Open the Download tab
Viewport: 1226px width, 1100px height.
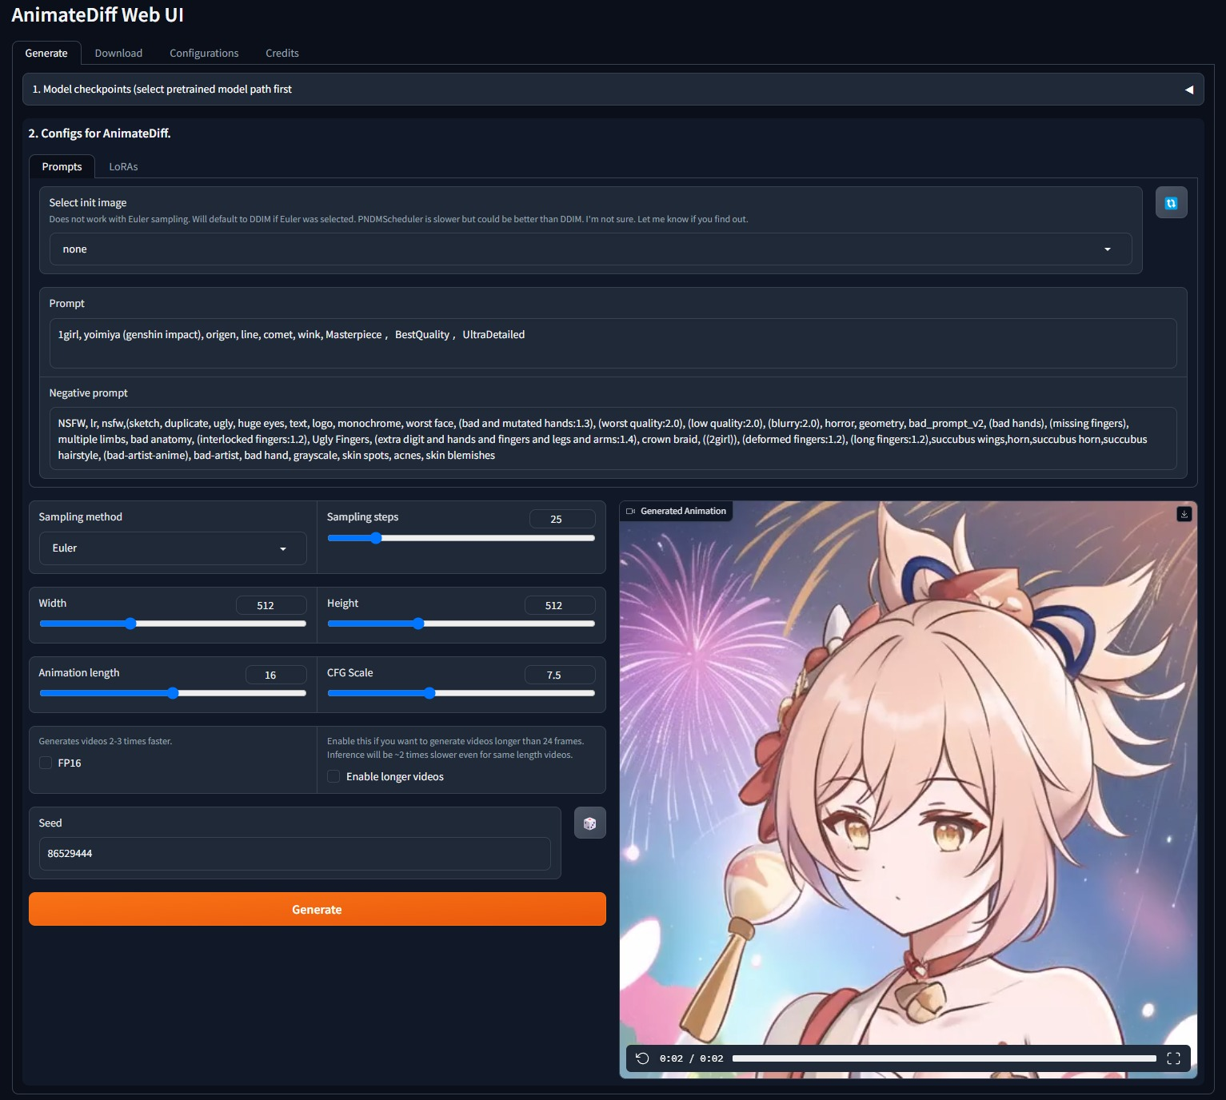point(118,53)
